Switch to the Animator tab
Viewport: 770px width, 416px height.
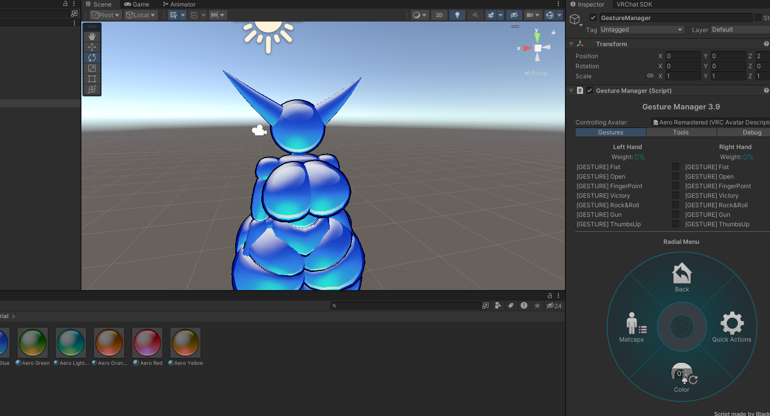point(179,4)
